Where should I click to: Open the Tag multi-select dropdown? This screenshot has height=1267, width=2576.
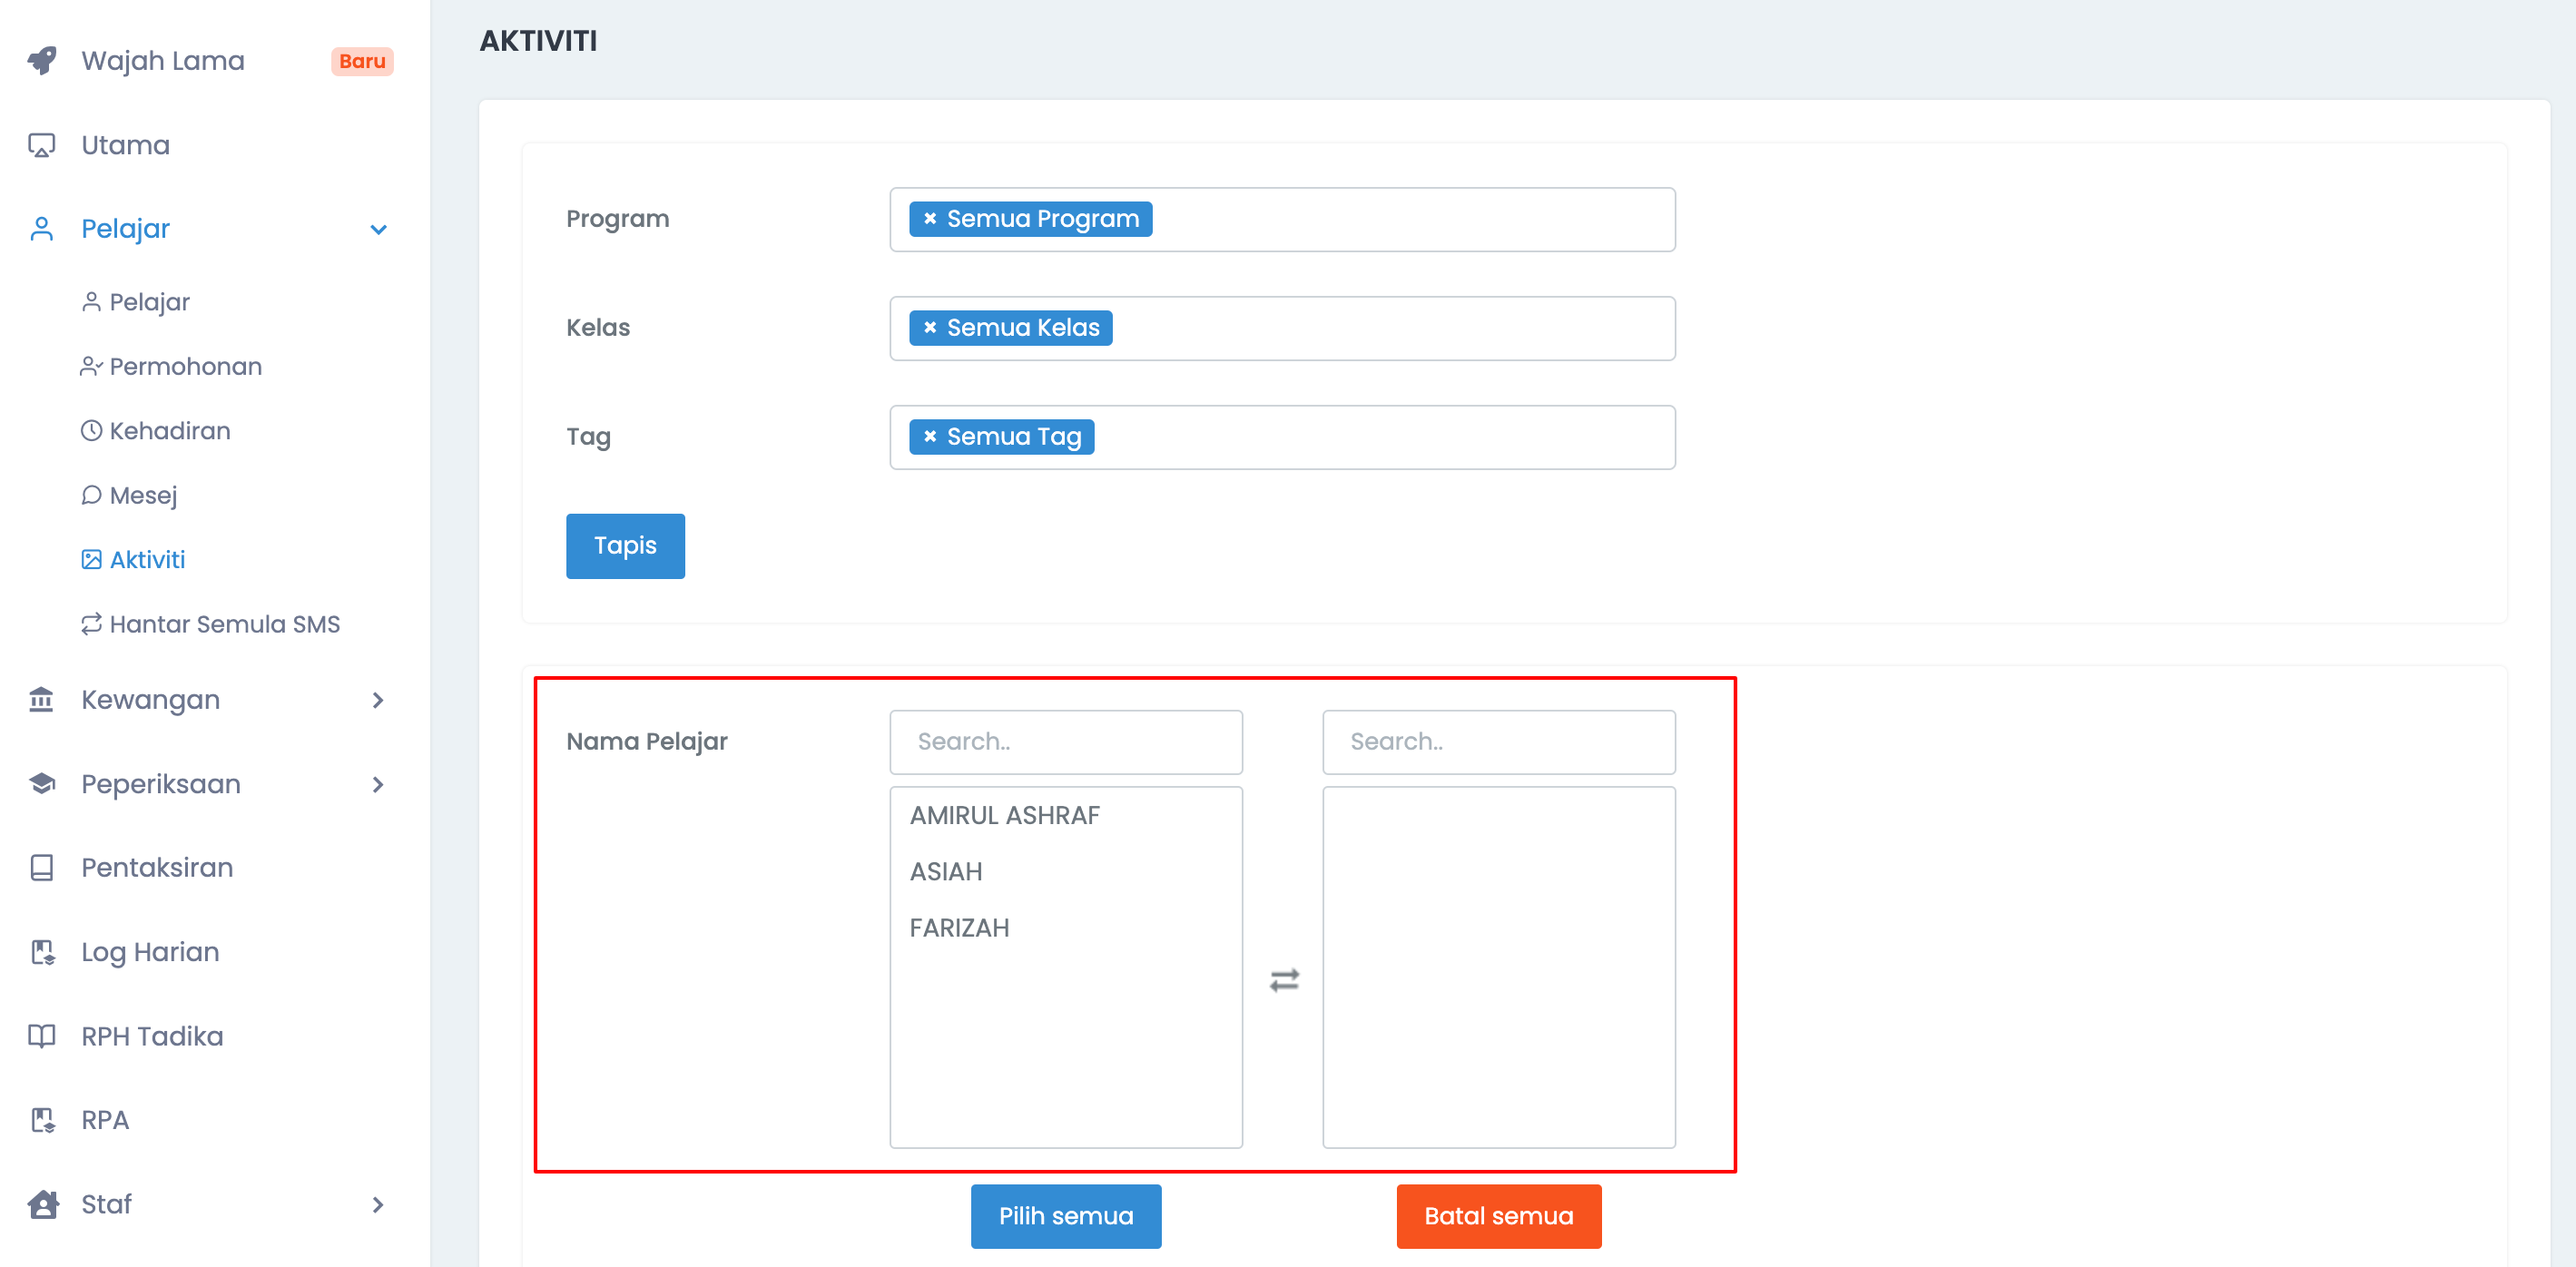coord(1282,437)
